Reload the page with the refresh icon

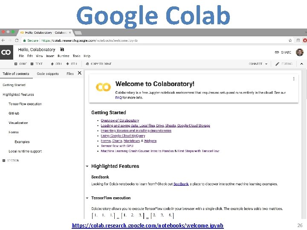click(17, 40)
